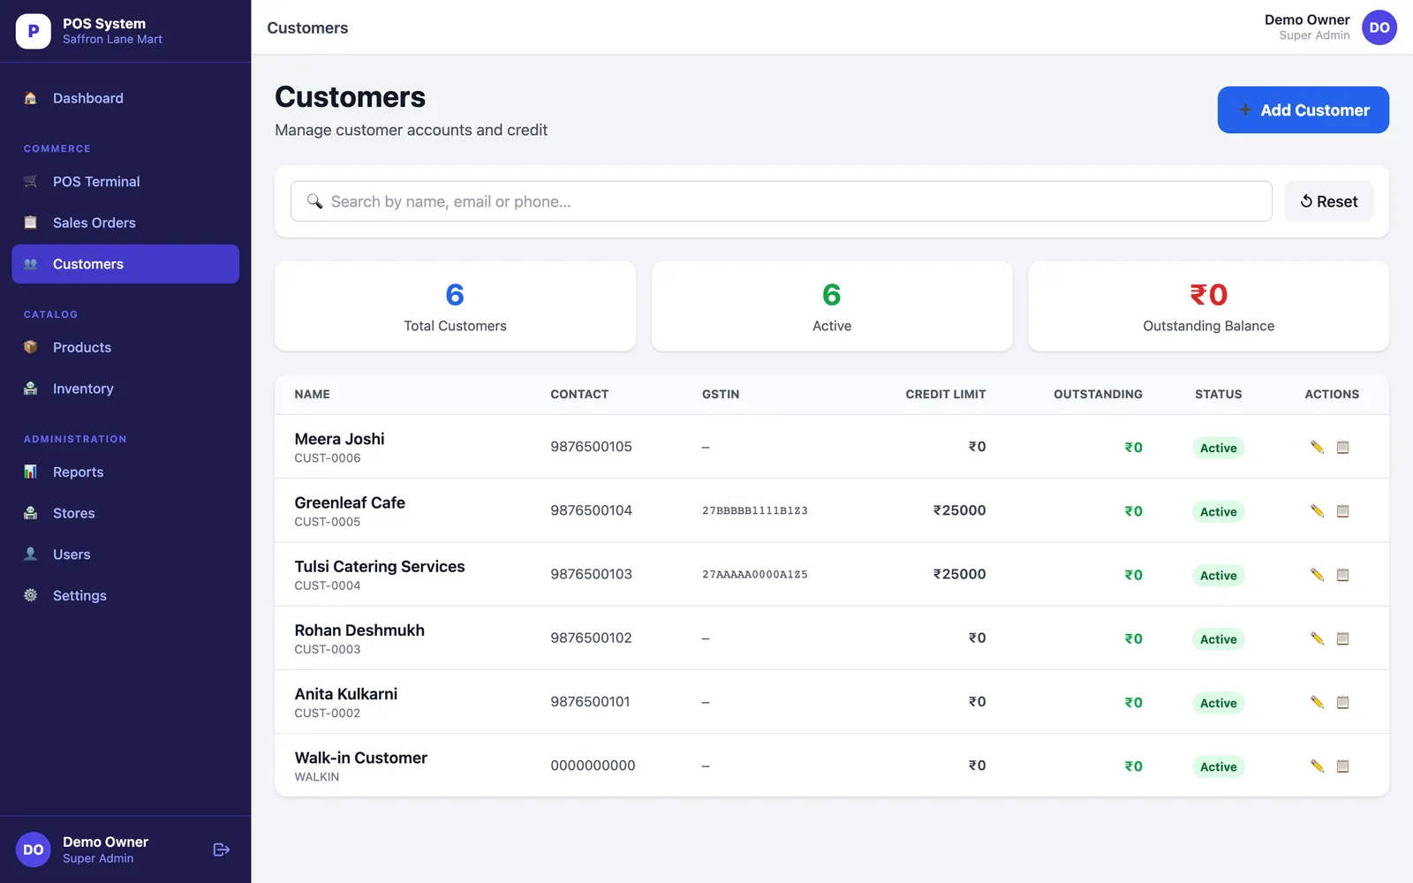This screenshot has height=883, width=1413.
Task: Click the Add Customer button
Action: (1303, 109)
